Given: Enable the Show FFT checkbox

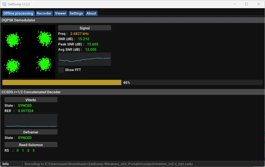Looking at the screenshot, I should click(x=61, y=70).
